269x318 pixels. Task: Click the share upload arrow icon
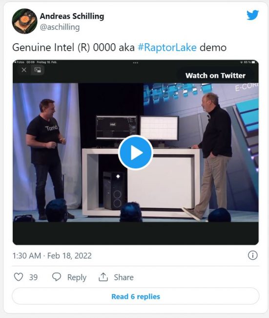click(x=103, y=277)
